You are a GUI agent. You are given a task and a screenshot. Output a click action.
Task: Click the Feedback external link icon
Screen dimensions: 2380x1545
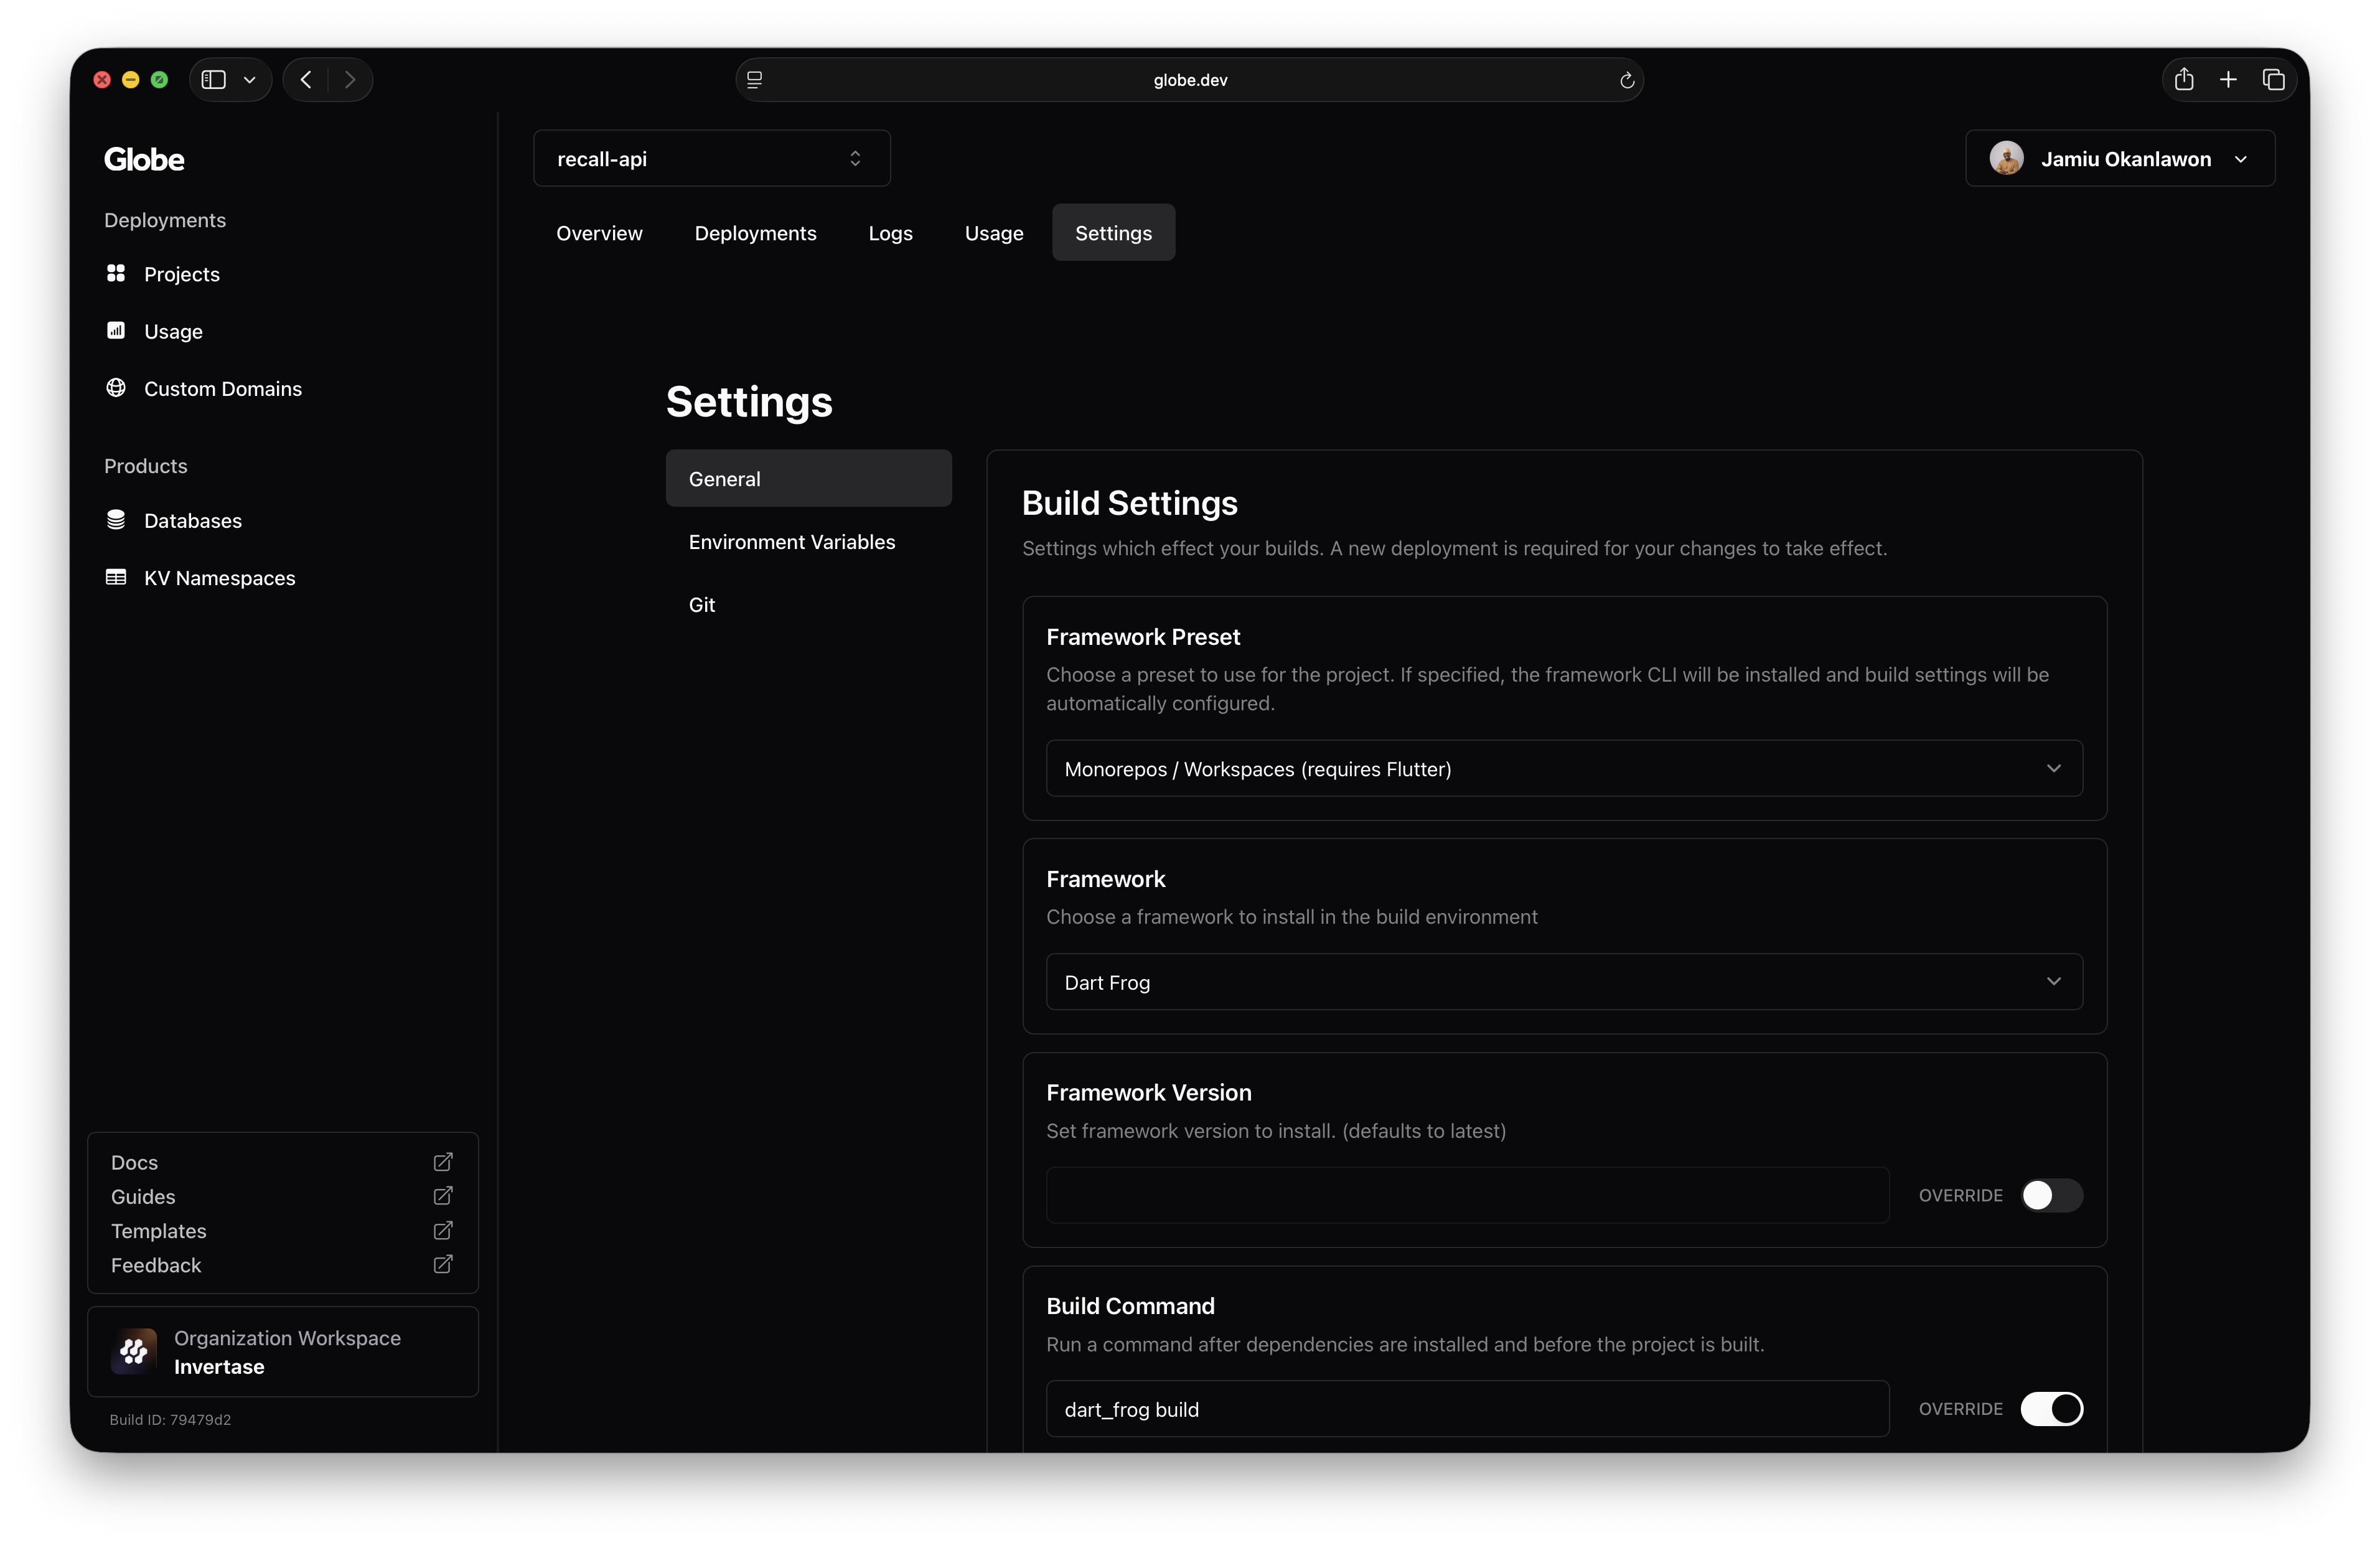443,1265
